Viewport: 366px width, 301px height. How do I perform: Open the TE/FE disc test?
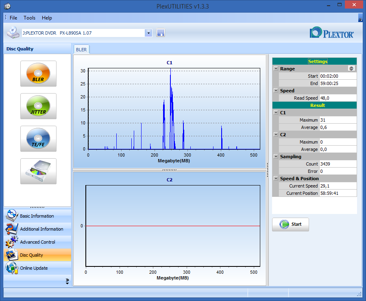click(x=38, y=139)
